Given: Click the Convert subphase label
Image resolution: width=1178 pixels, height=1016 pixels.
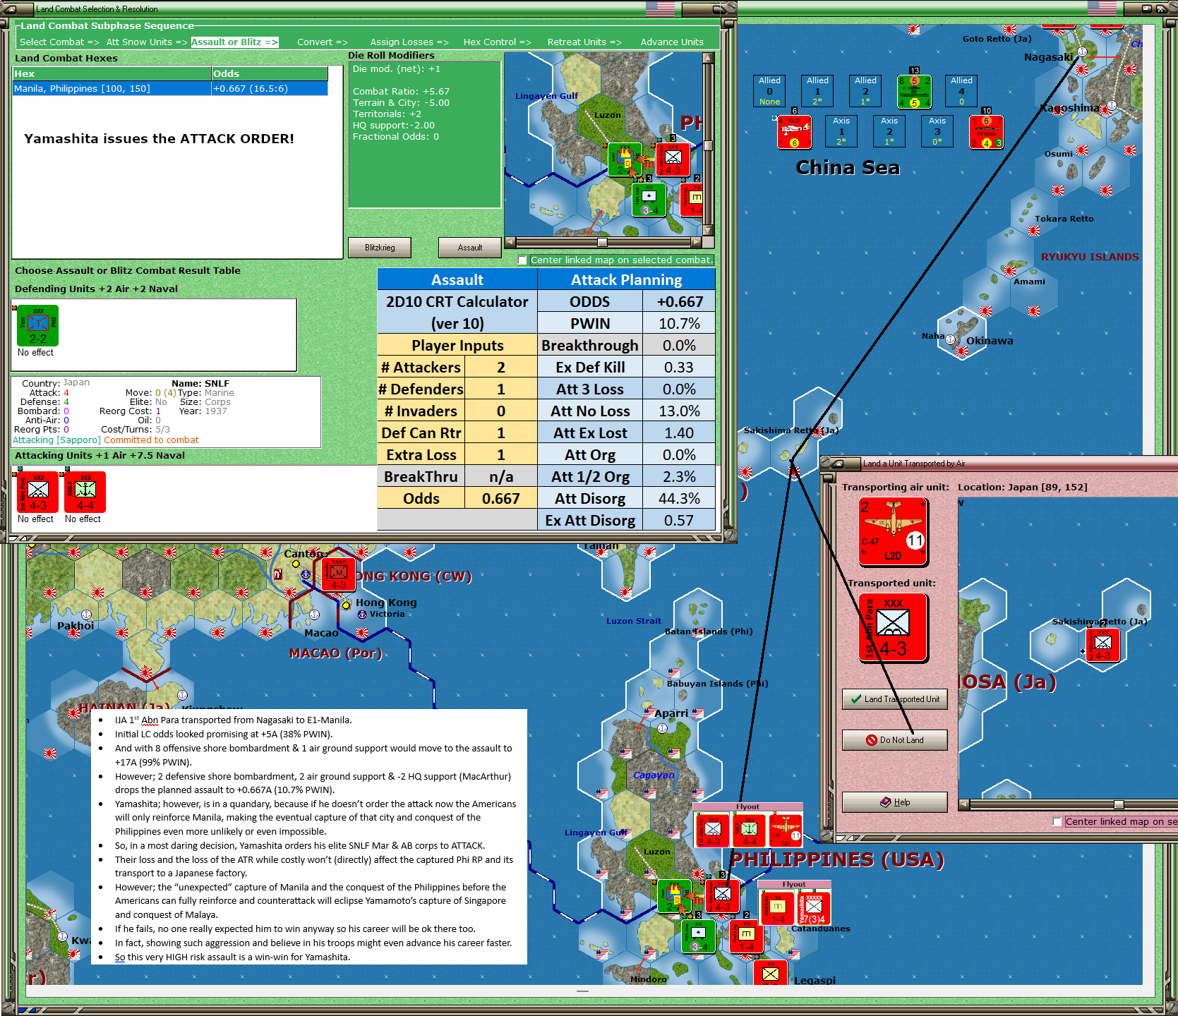Looking at the screenshot, I should click(x=323, y=42).
